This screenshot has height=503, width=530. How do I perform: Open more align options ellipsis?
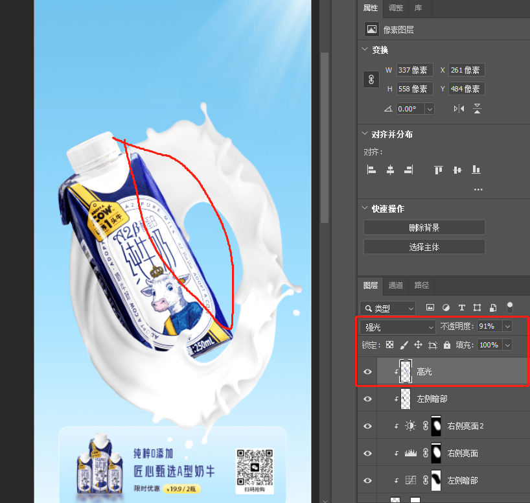pos(478,189)
